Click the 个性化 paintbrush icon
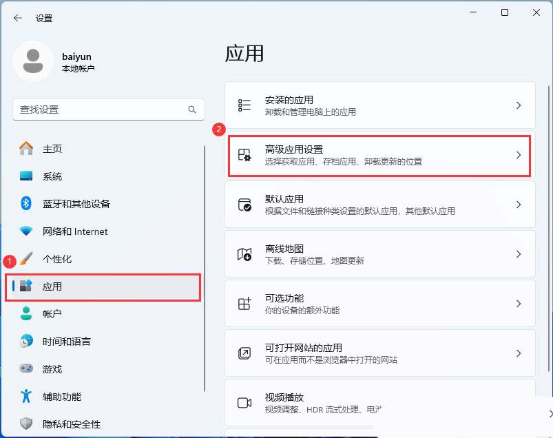Screen dimensions: 553x438 point(26,259)
